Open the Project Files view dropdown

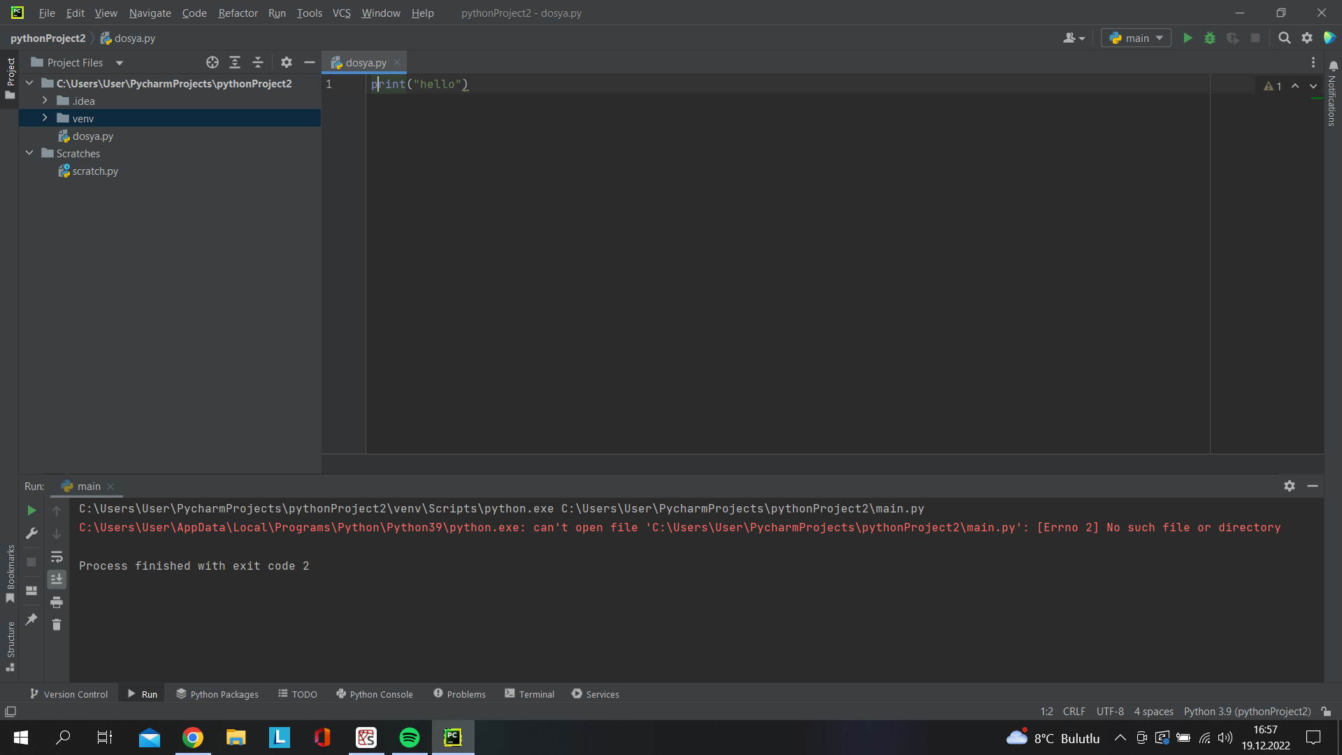pos(120,63)
